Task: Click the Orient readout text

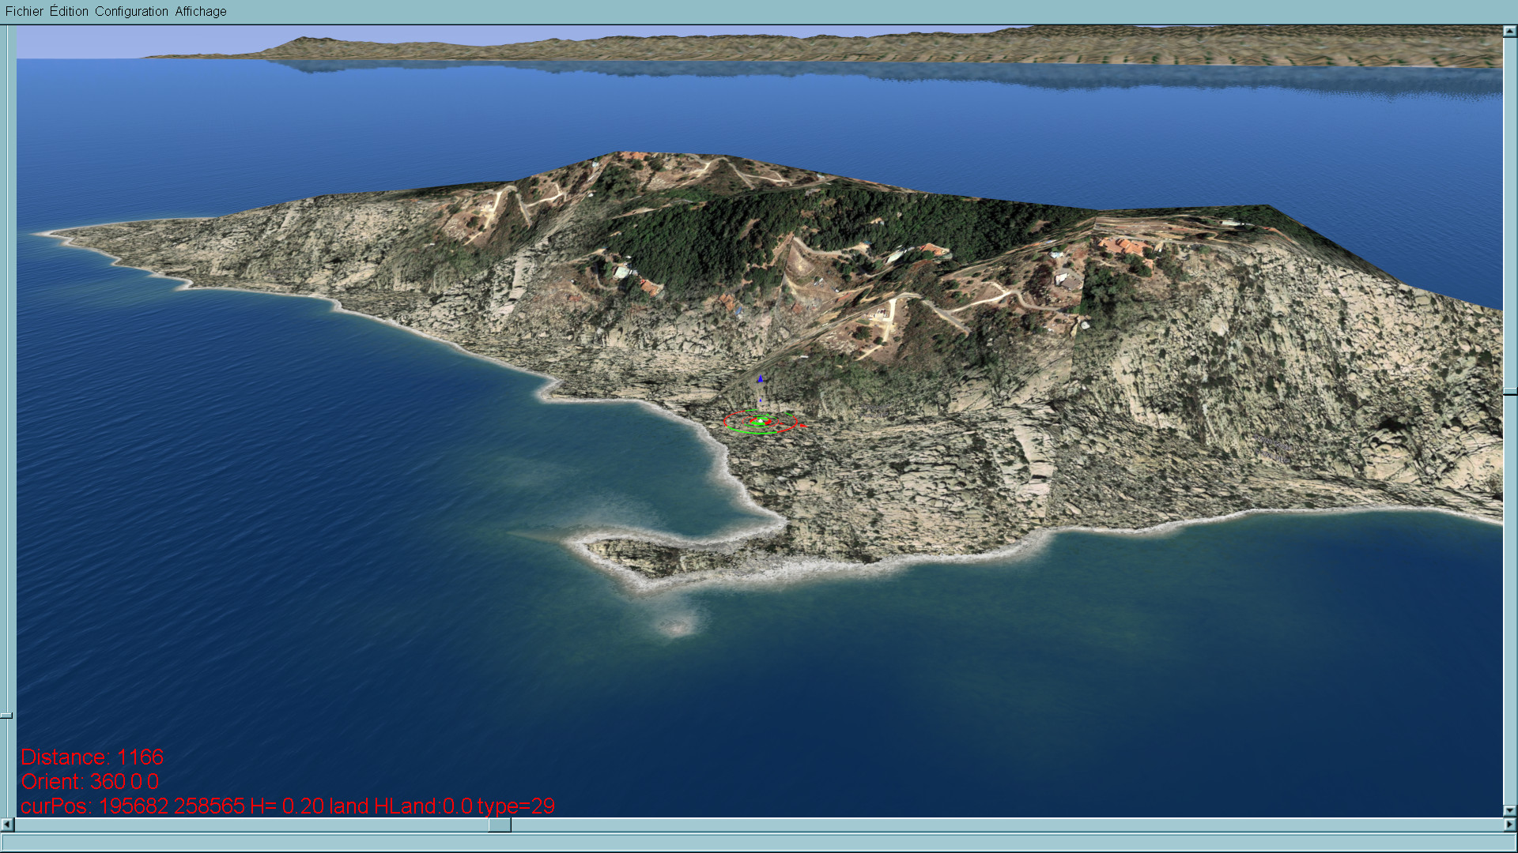Action: 89,781
